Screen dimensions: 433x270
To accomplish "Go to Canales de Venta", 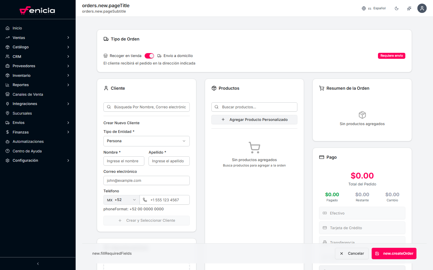I will pyautogui.click(x=28, y=94).
